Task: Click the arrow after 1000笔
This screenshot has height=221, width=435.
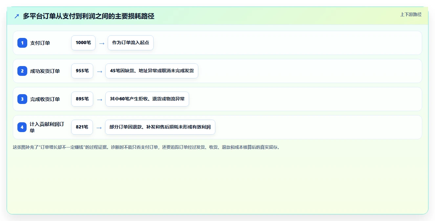Action: click(102, 43)
